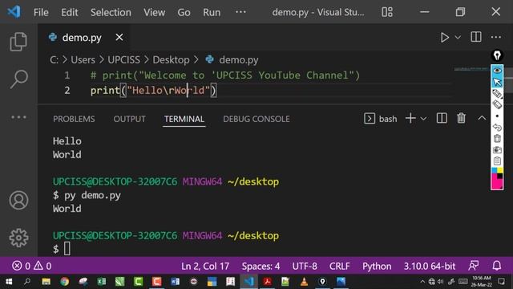Open the Selection menu
The width and height of the screenshot is (513, 289).
pyautogui.click(x=111, y=13)
